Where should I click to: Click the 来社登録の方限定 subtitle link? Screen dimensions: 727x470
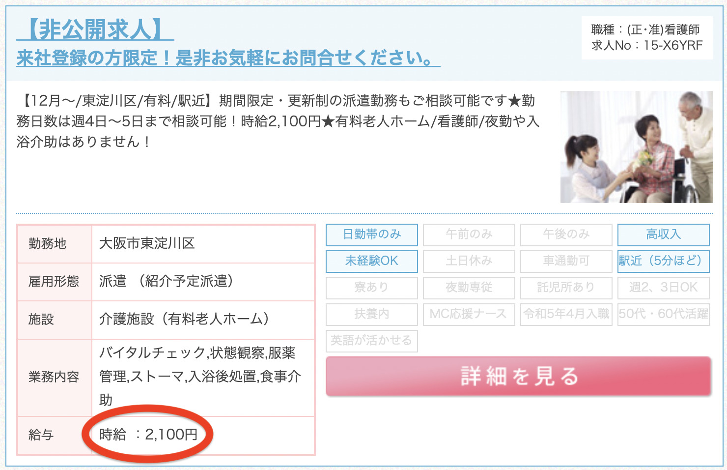[228, 58]
